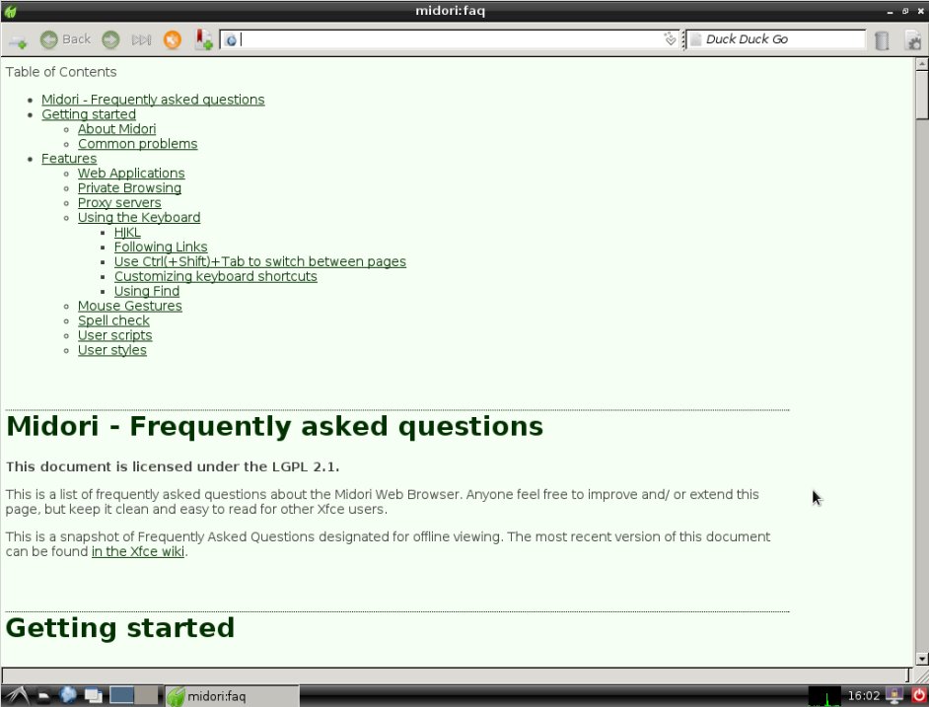The image size is (929, 707).
Task: Launch the web browser globe icon
Action: coord(68,695)
